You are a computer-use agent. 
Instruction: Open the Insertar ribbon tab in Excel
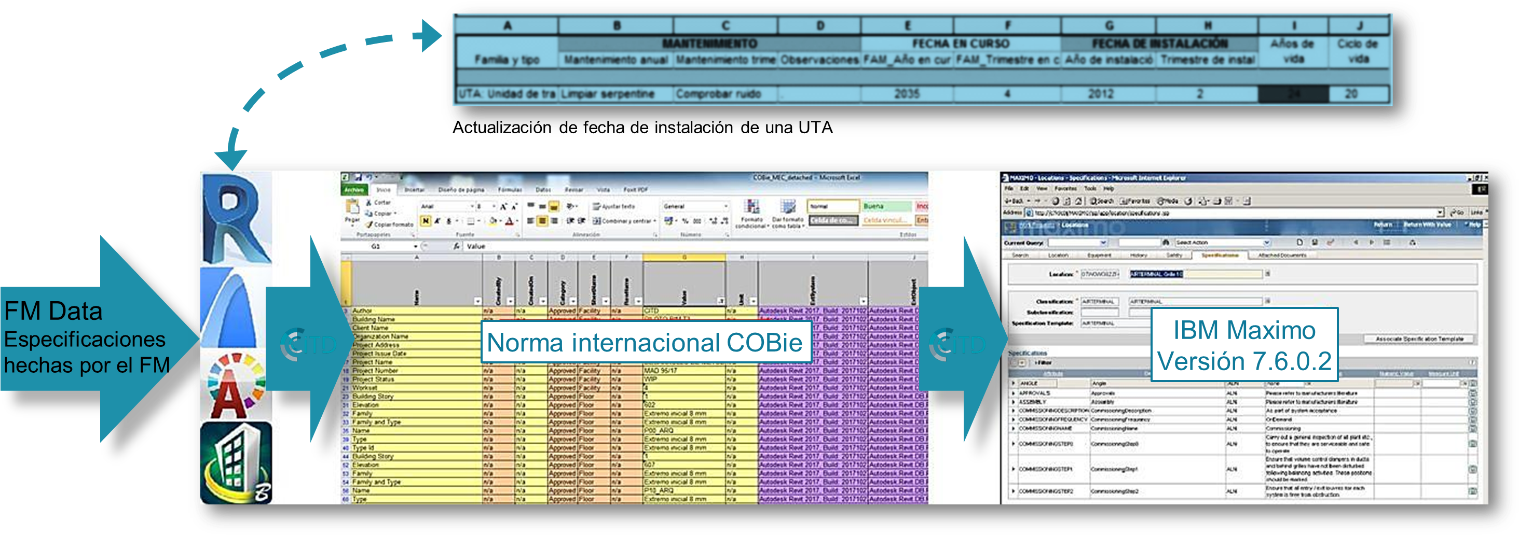(x=414, y=190)
